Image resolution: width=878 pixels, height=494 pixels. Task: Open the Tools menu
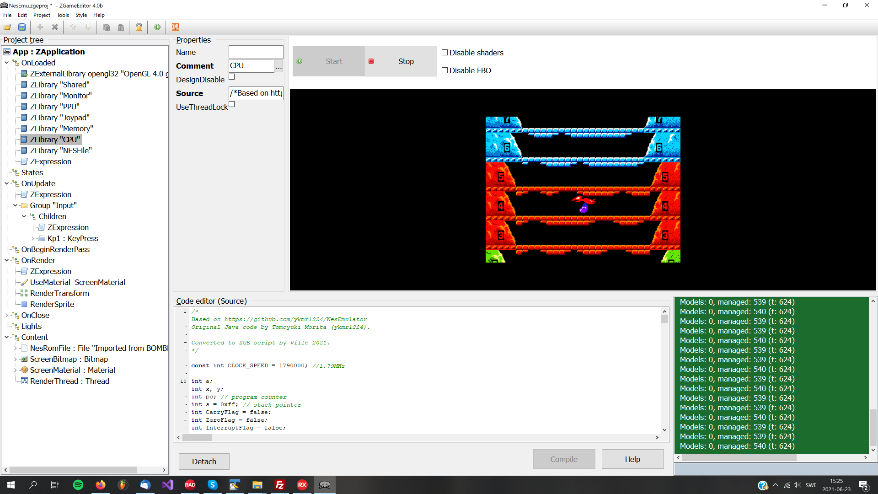[x=63, y=15]
